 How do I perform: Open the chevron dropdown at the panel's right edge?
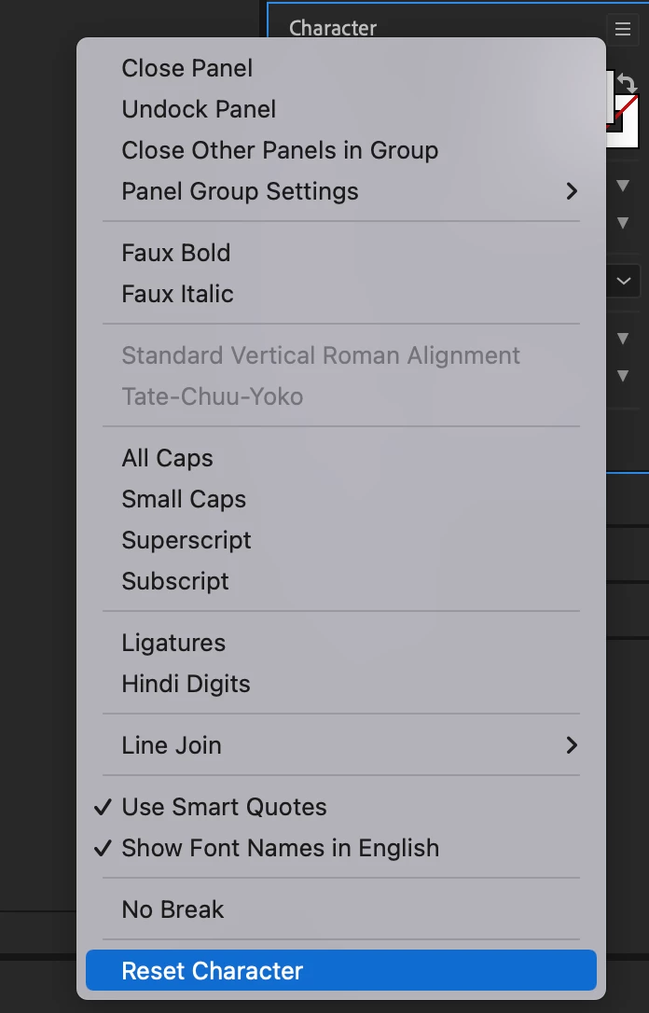(623, 280)
